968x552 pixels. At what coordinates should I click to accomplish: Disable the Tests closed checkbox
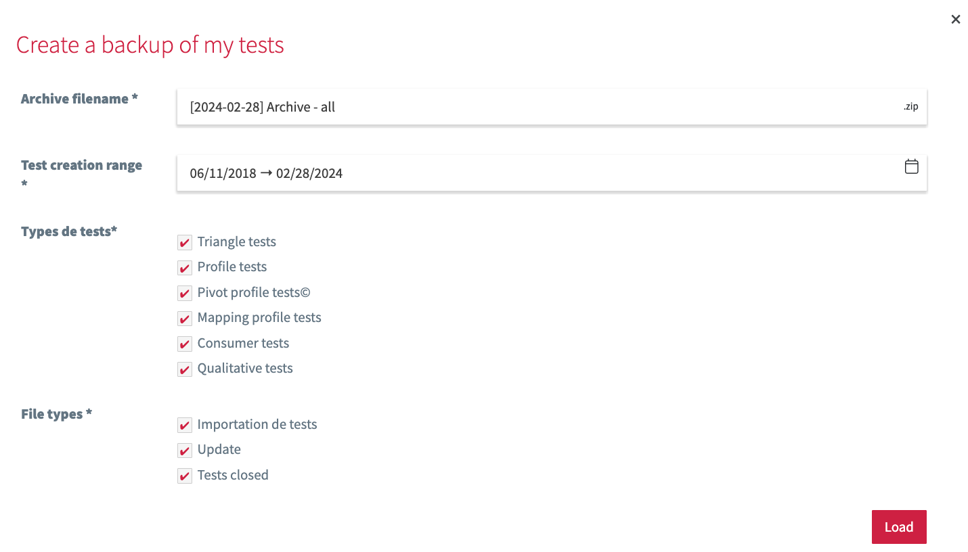coord(184,476)
